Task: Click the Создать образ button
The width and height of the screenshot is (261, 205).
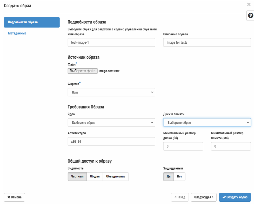Action: pyautogui.click(x=235, y=197)
